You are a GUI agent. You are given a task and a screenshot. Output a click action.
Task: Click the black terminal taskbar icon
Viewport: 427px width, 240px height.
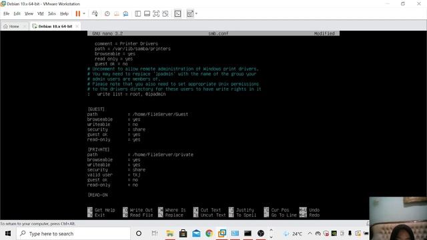click(248, 233)
